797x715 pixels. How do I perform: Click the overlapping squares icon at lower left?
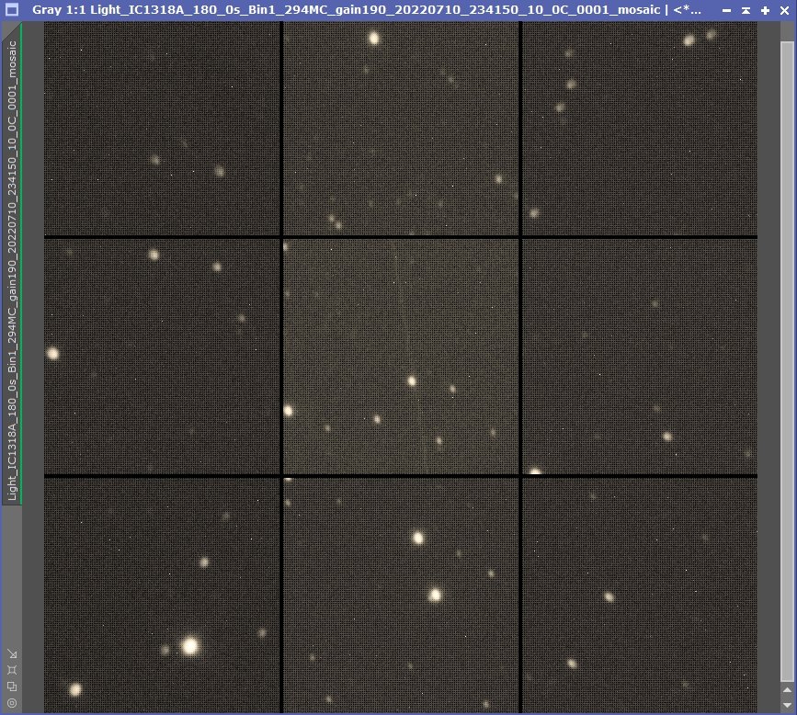pyautogui.click(x=12, y=687)
